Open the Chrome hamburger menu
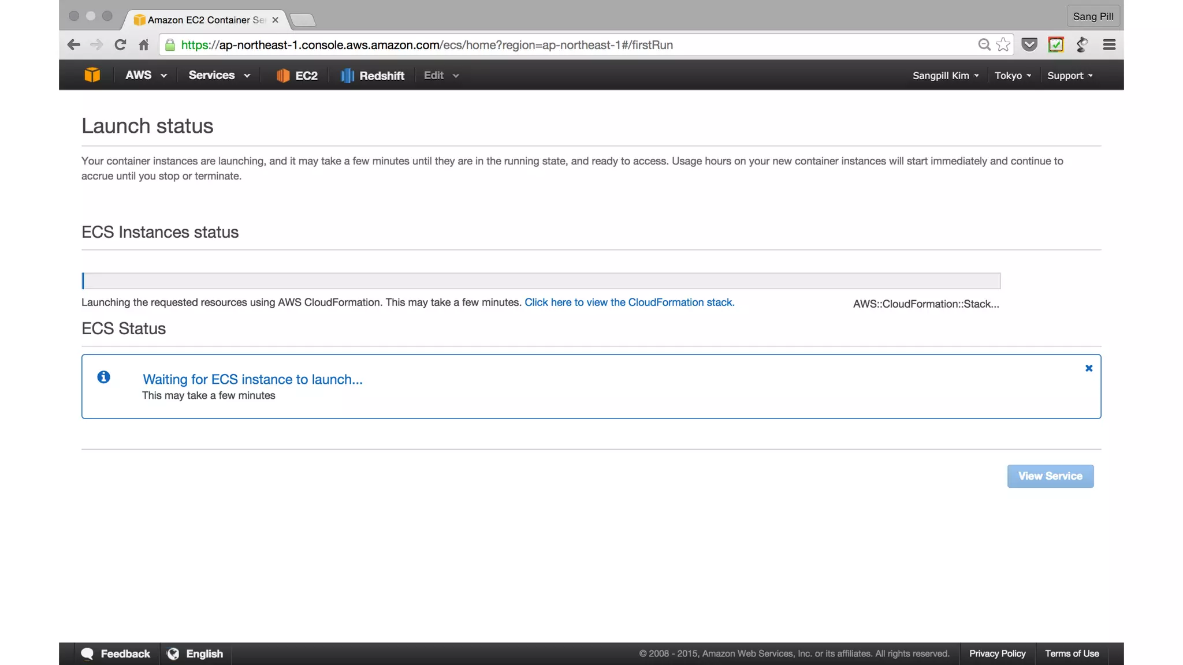The height and width of the screenshot is (665, 1183). (x=1109, y=45)
